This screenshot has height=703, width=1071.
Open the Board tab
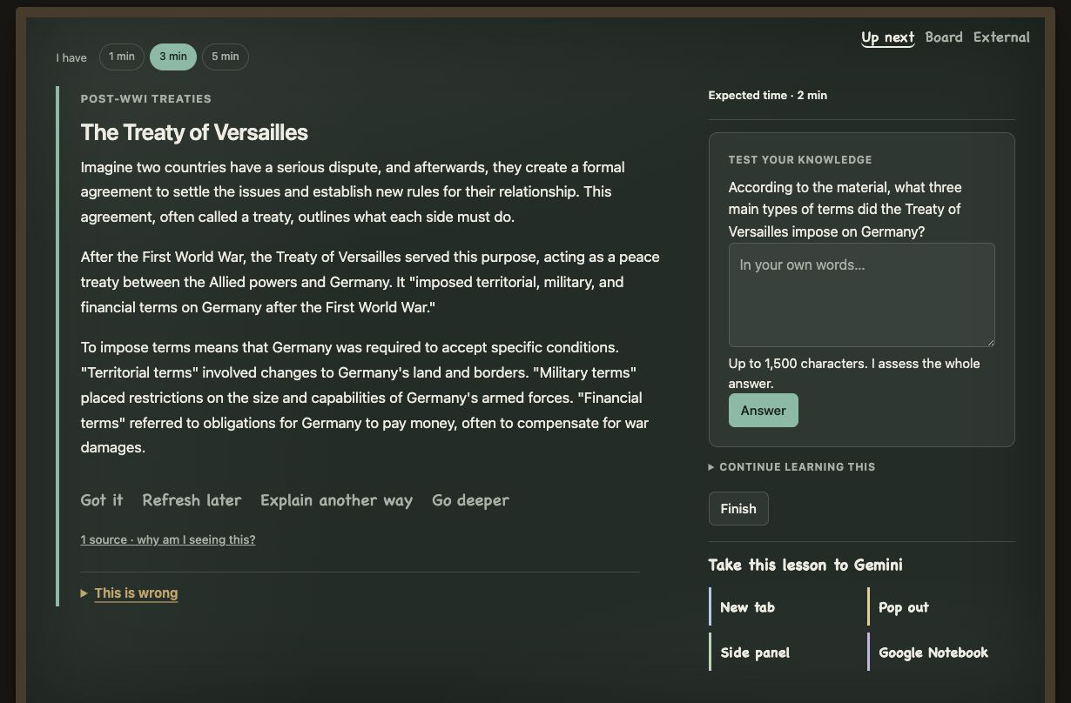coord(944,37)
